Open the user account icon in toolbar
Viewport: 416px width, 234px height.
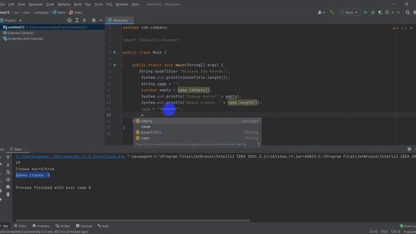coord(320,12)
